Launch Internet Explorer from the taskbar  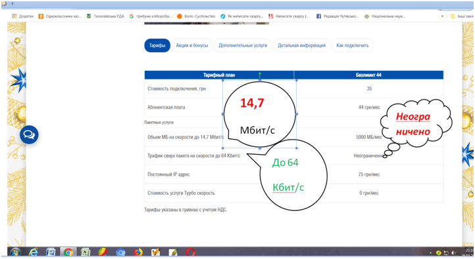click(x=34, y=252)
